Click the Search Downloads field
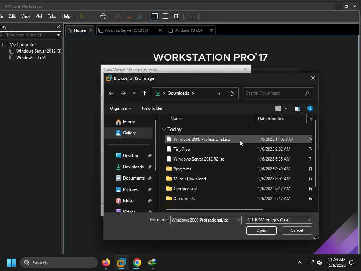The image size is (361, 271). coord(279,93)
